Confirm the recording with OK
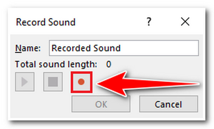 (x=101, y=104)
